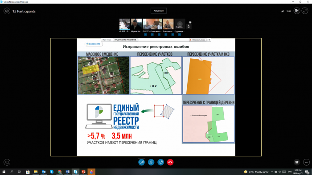Check the network signal strength icon
The width and height of the screenshot is (312, 175).
coord(282,11)
